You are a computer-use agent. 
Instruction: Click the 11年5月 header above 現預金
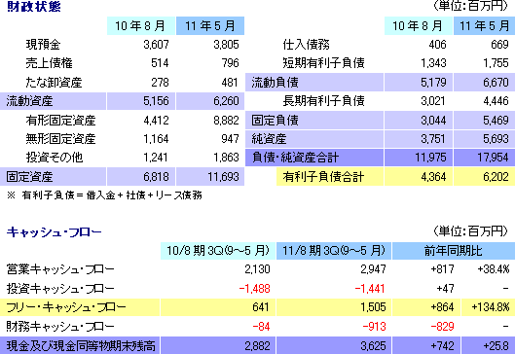[210, 25]
